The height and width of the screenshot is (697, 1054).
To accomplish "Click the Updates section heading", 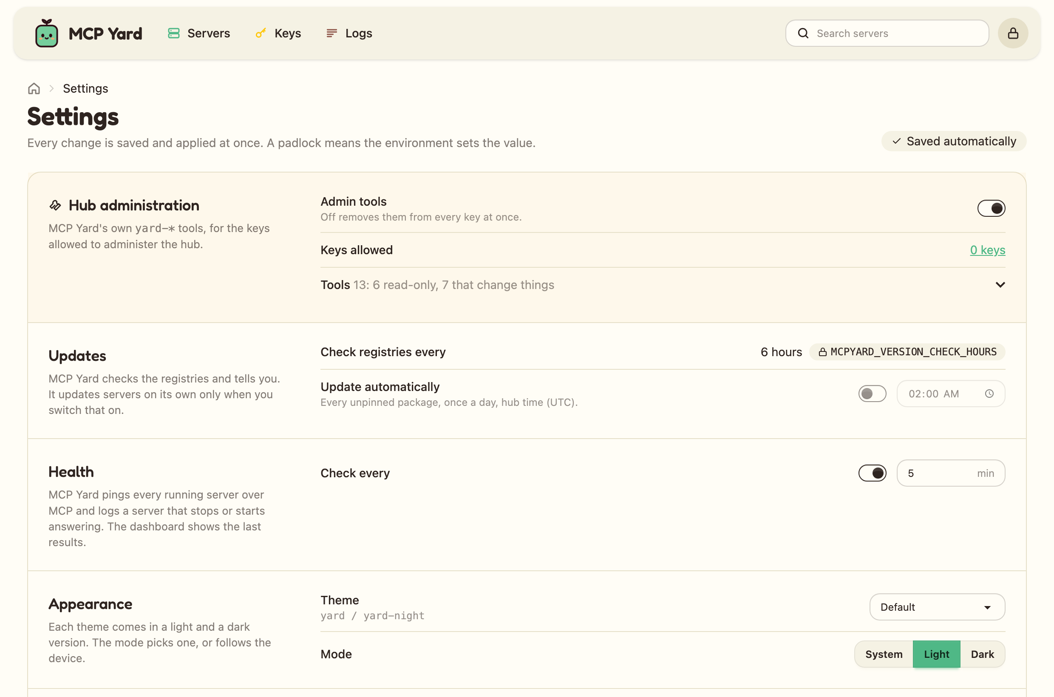I will click(x=77, y=356).
